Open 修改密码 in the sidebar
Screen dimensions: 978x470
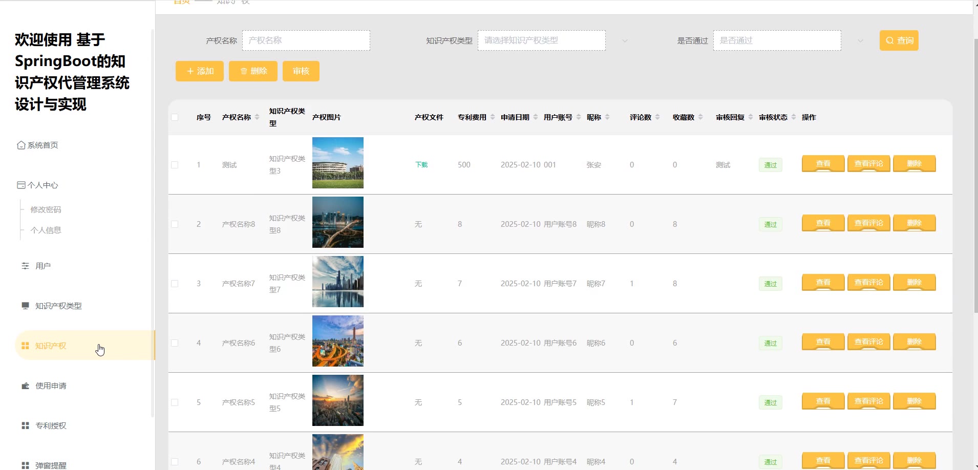[x=46, y=210]
